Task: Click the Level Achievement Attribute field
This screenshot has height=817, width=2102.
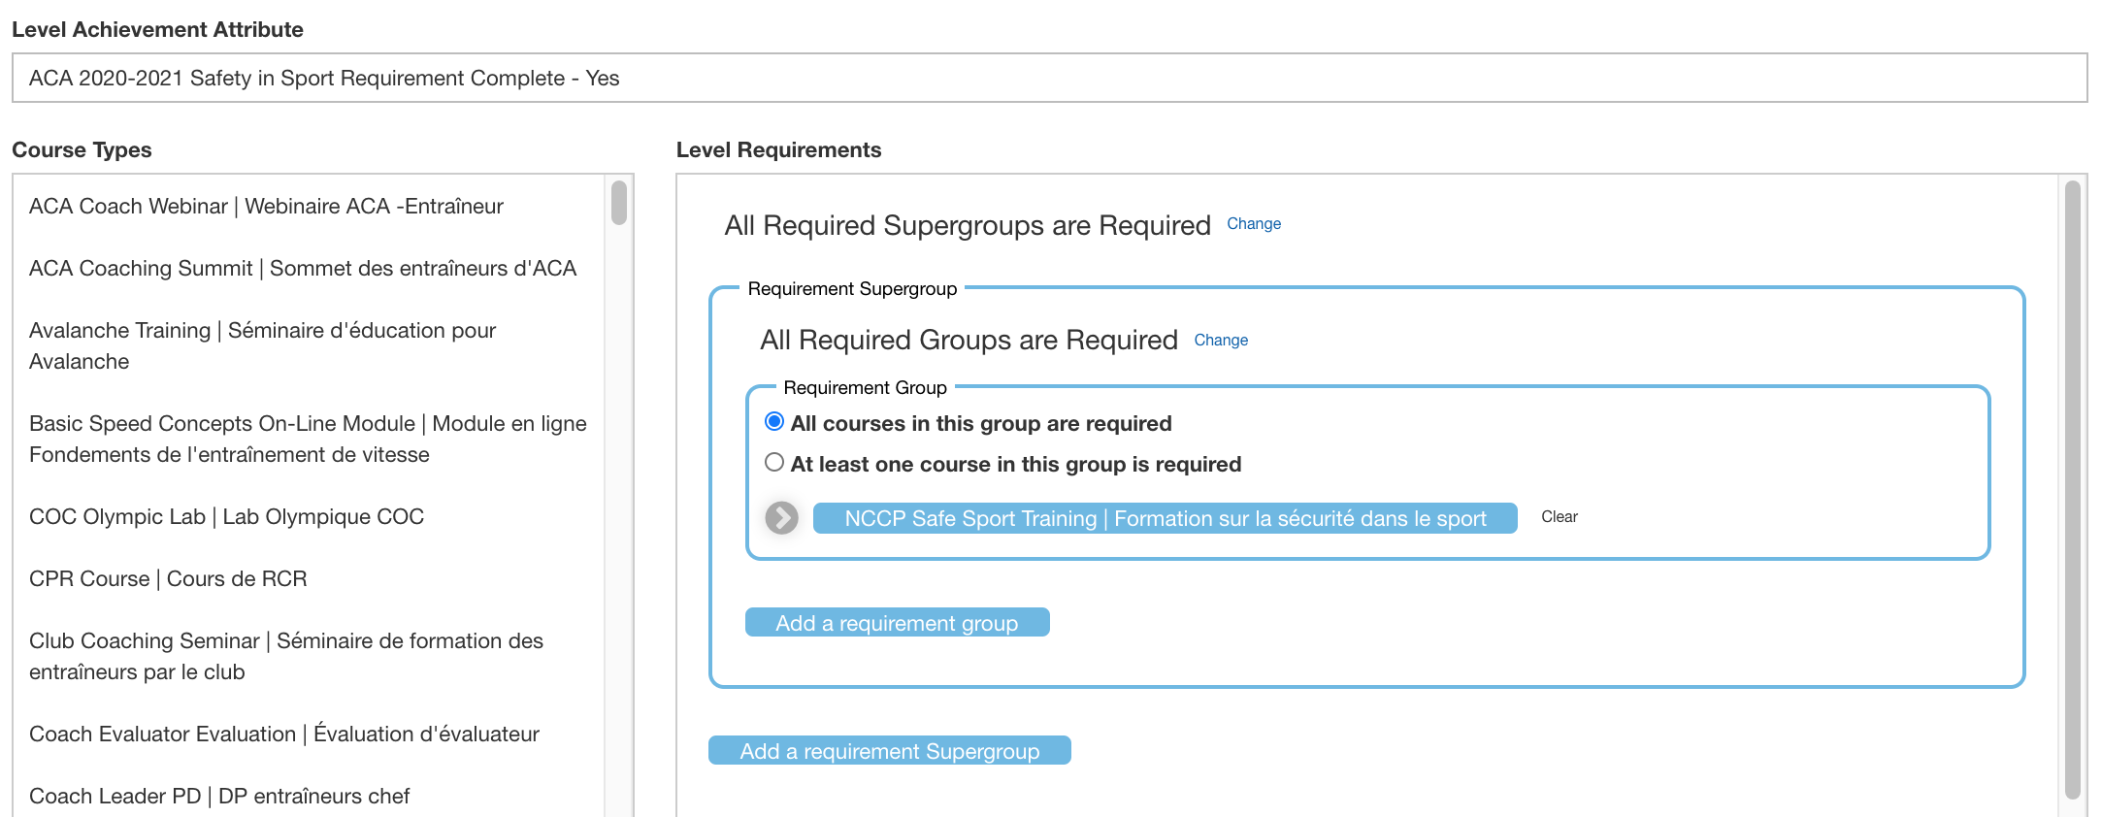Action: [1048, 78]
